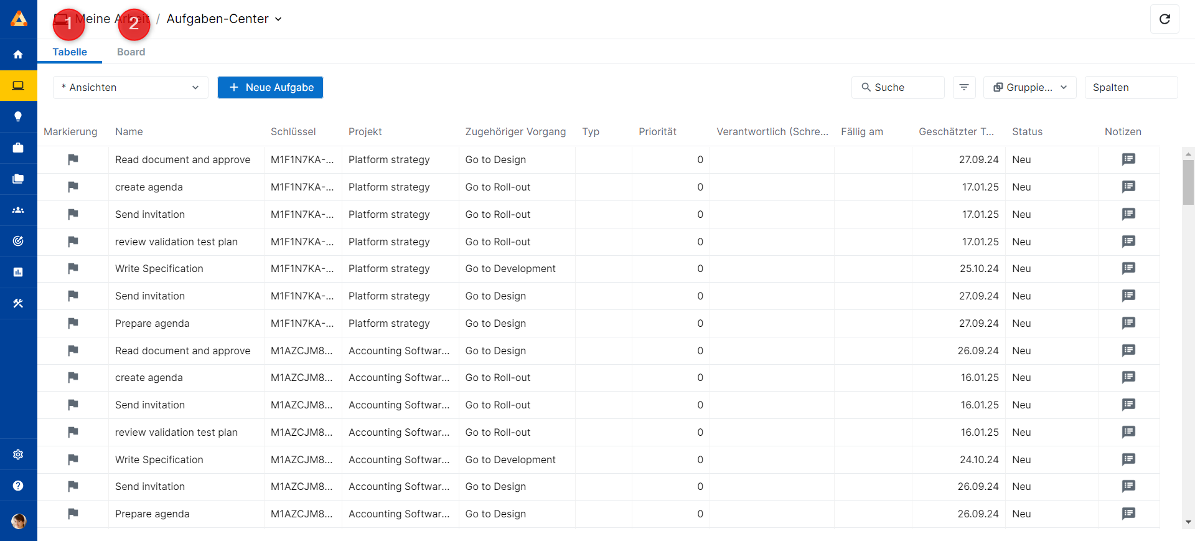Open the lightbulb ideas sidebar icon
The height and width of the screenshot is (541, 1195).
point(18,116)
